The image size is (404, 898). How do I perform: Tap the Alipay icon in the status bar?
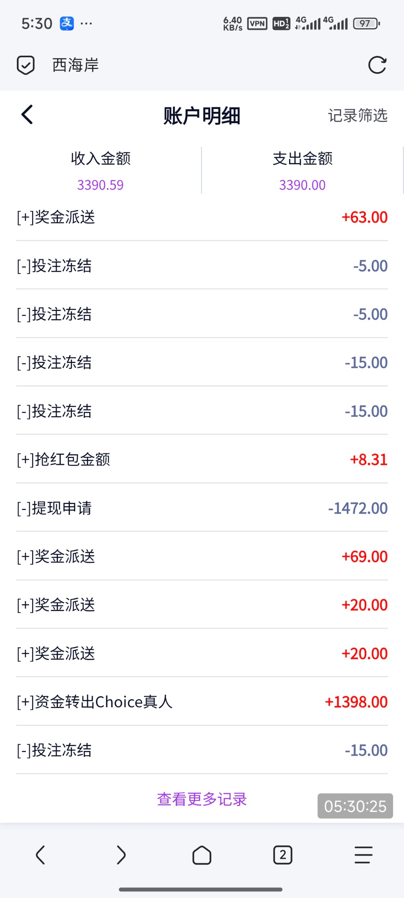pos(67,24)
